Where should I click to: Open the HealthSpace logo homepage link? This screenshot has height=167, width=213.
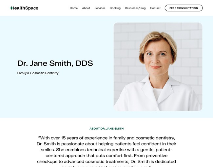[x=24, y=8]
